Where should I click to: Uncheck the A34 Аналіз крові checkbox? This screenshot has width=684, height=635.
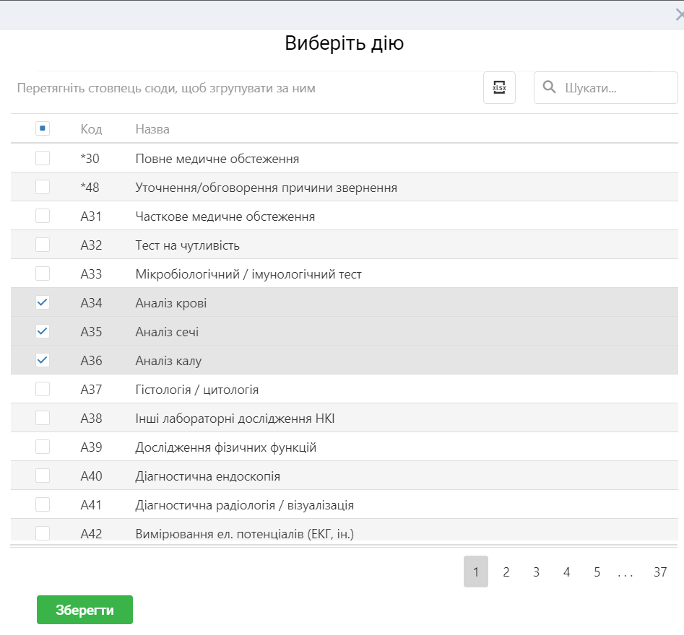43,302
